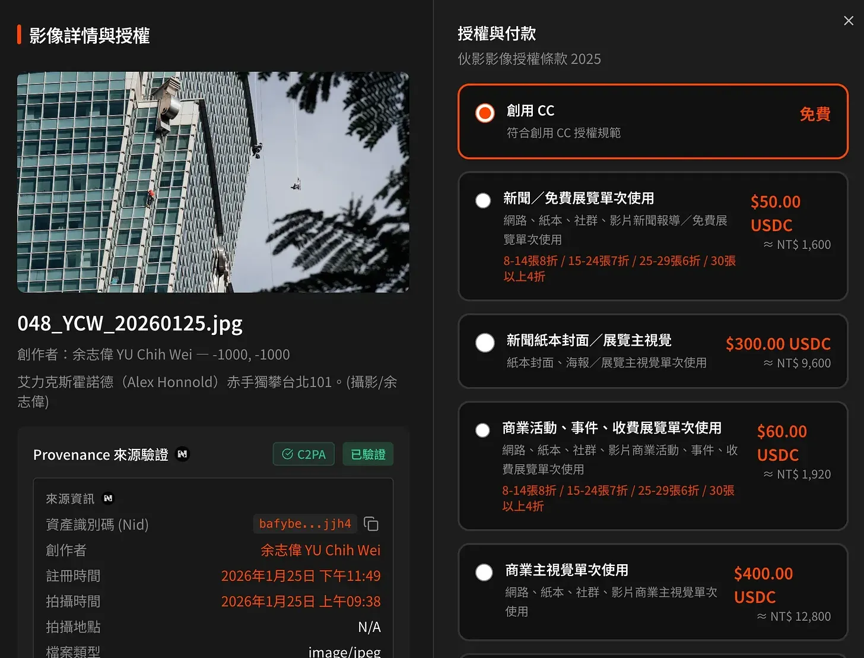
Task: Click the bafybe...jjh4 asset identifier
Action: point(305,524)
